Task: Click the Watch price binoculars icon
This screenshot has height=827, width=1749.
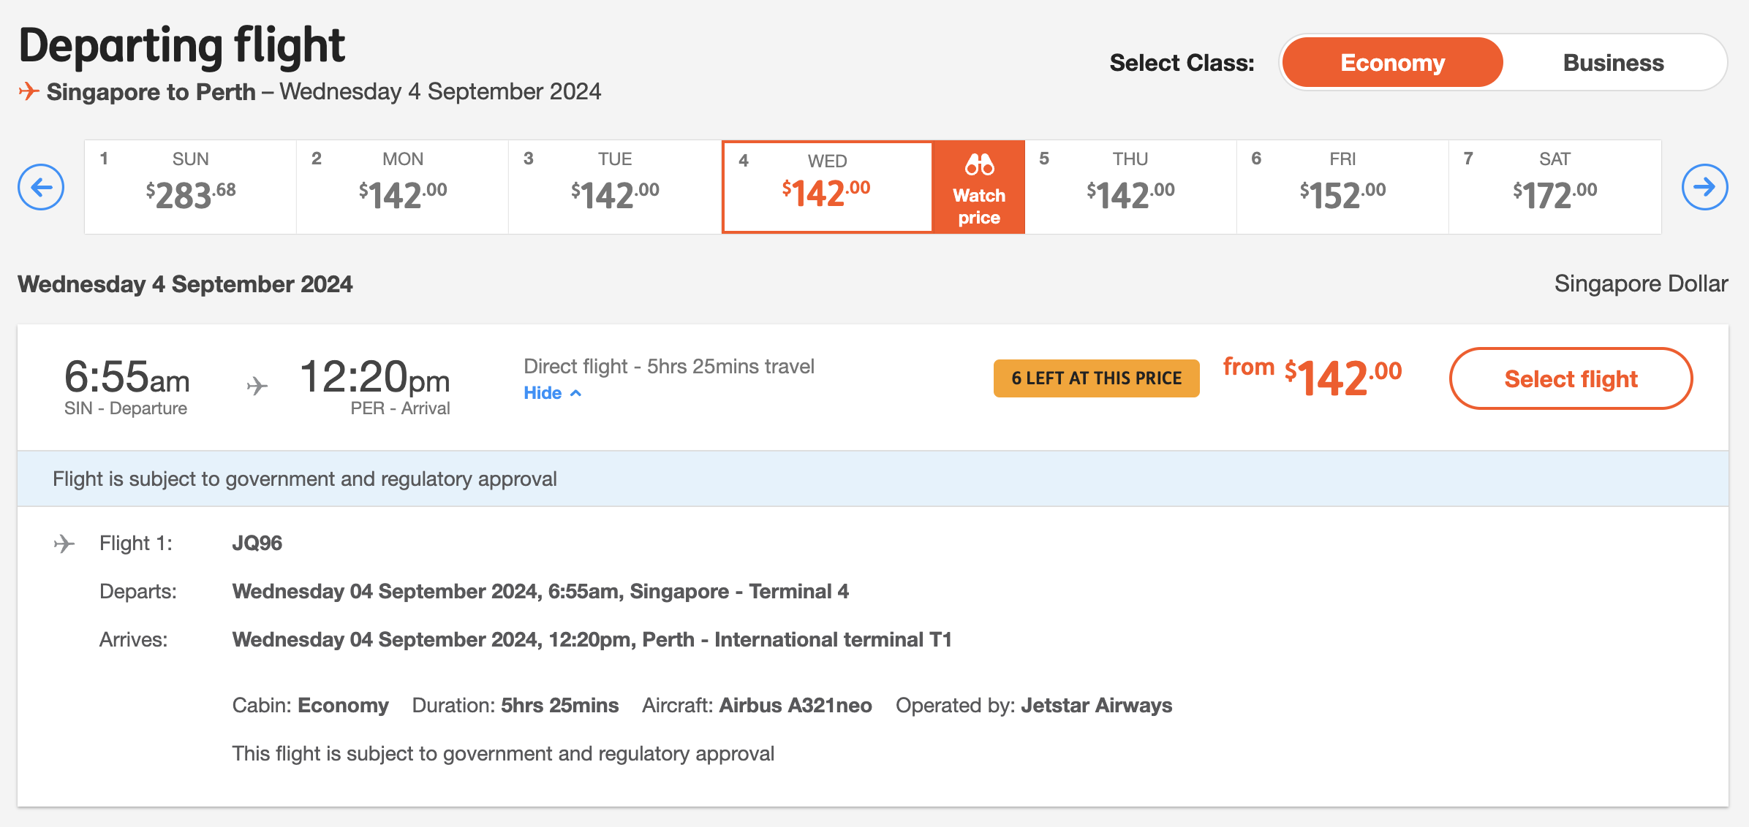Action: (979, 165)
